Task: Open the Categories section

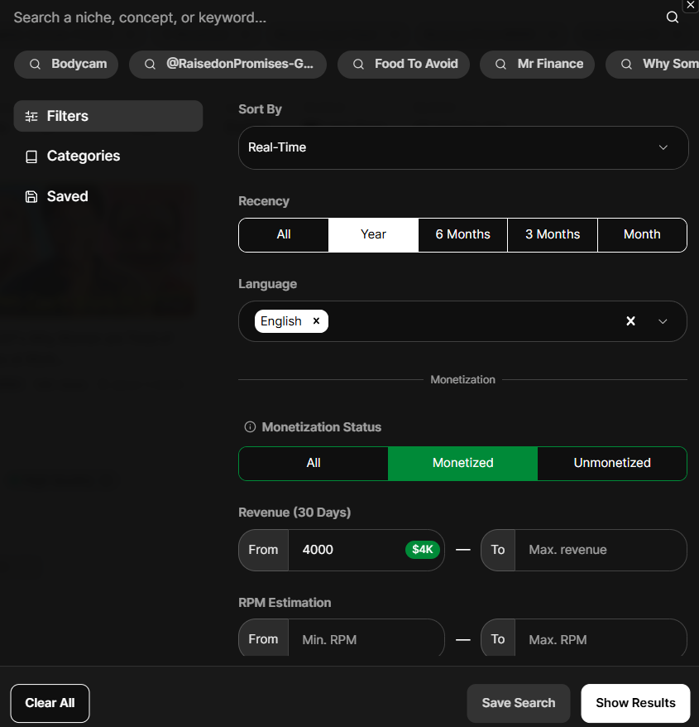Action: [x=108, y=156]
